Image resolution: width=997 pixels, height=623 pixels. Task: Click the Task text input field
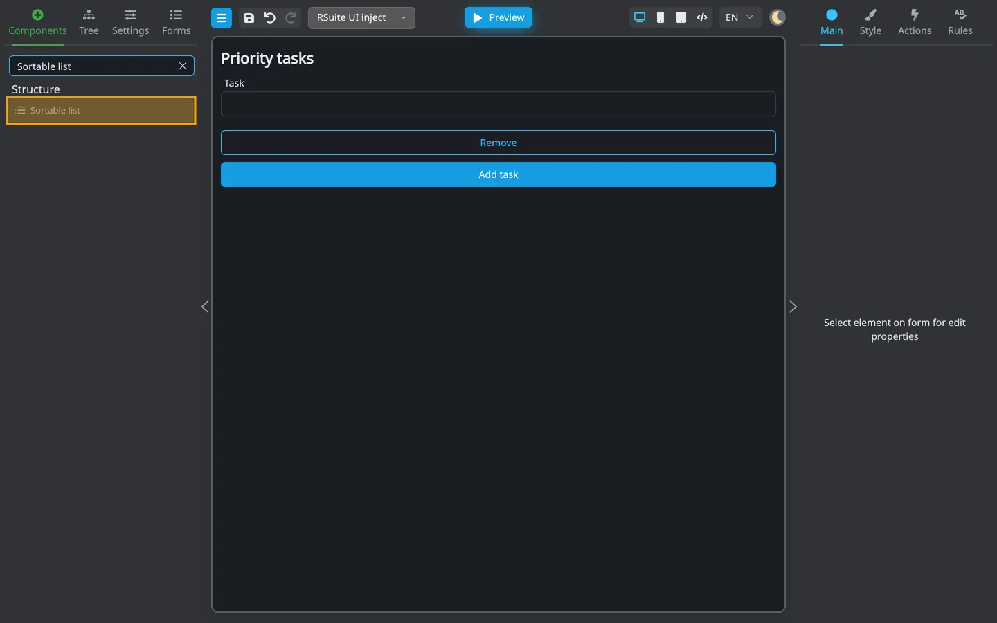coord(498,104)
